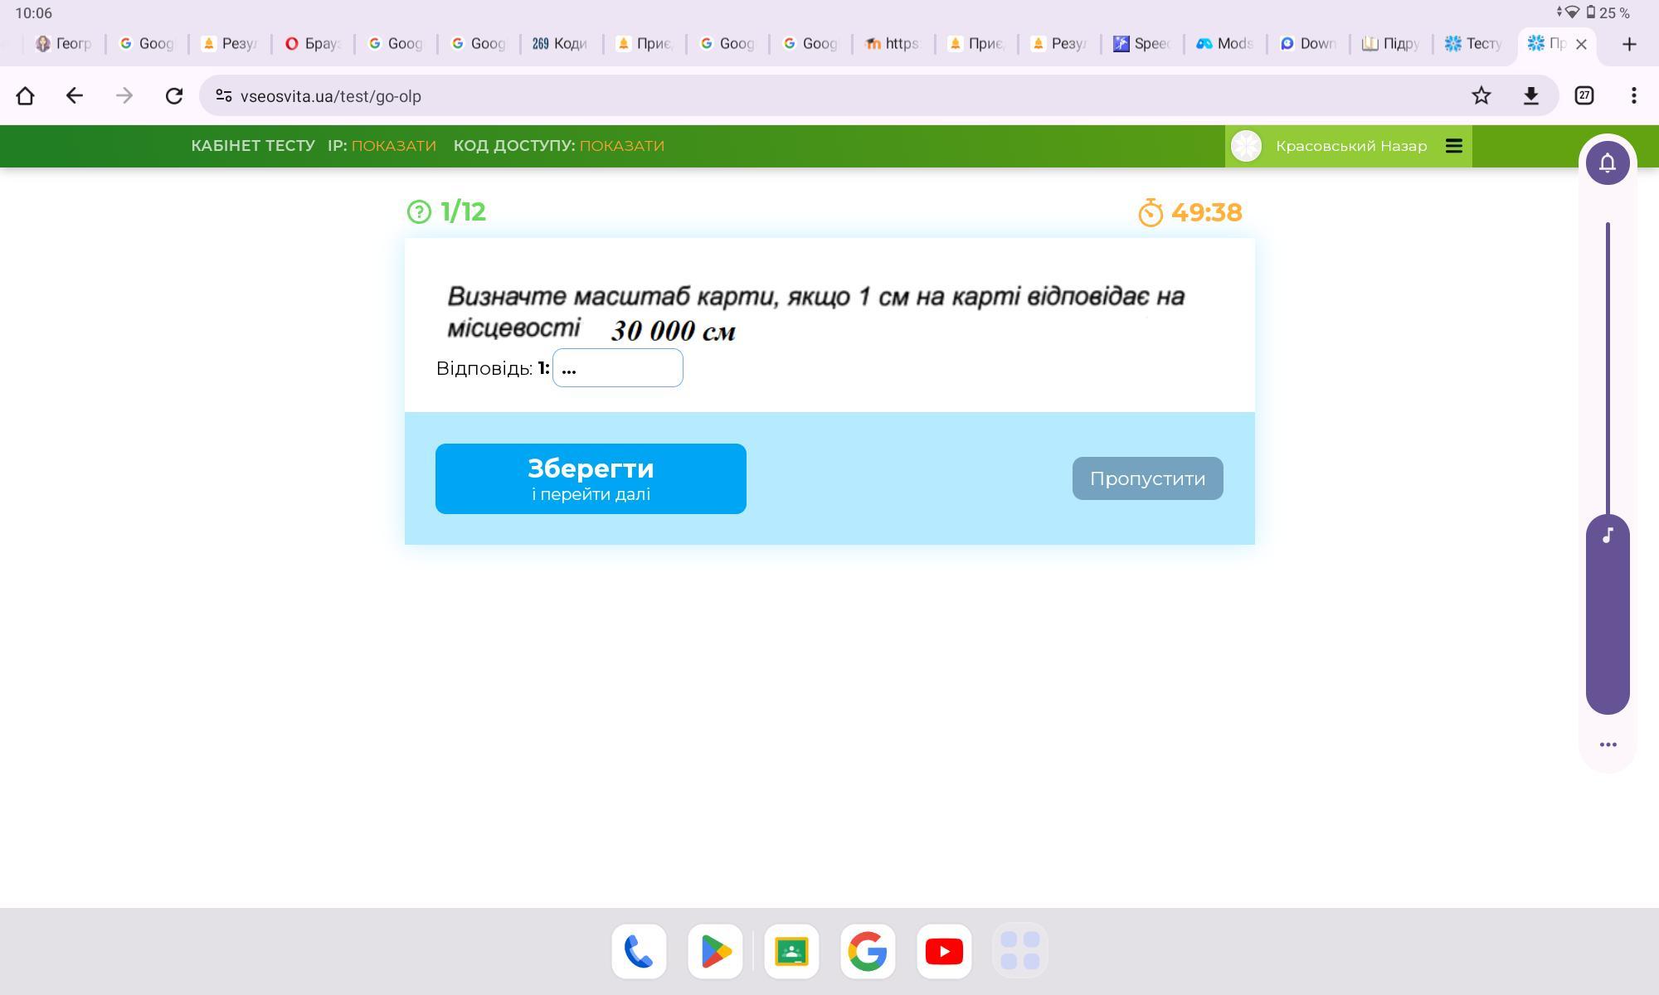Switch to the Коди browser tab

click(x=560, y=43)
